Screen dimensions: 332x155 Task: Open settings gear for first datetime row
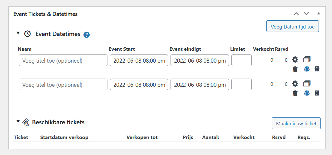tap(295, 60)
